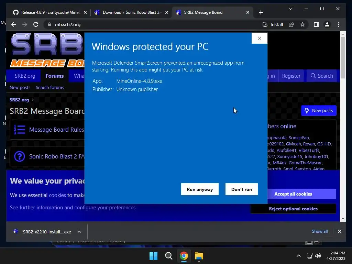Open member Sunnyside15's profile
The width and height of the screenshot is (352, 264).
coord(289,156)
